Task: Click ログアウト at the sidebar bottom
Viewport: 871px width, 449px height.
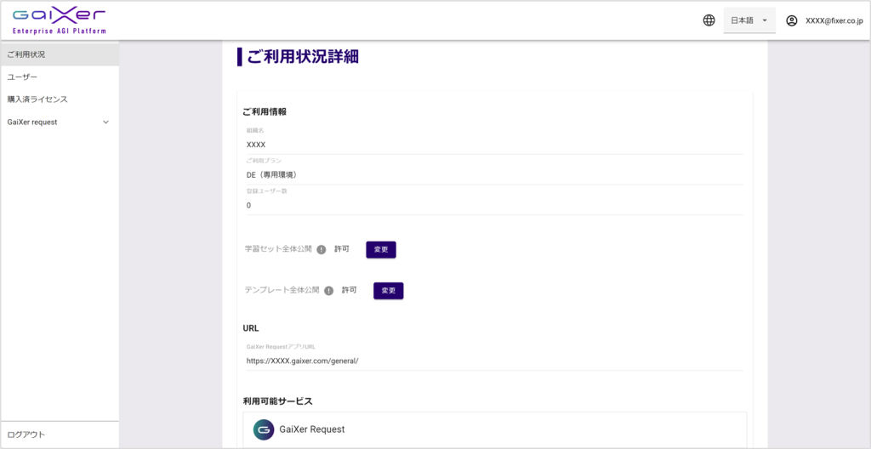Action: pos(26,435)
